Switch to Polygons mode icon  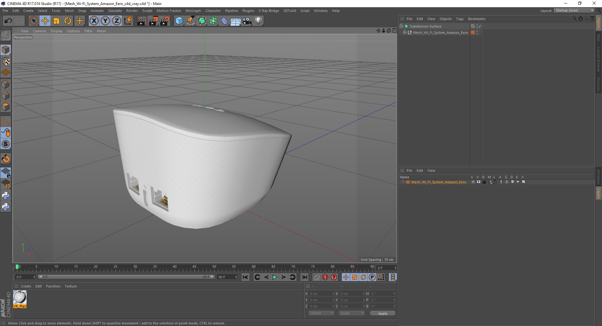6,107
